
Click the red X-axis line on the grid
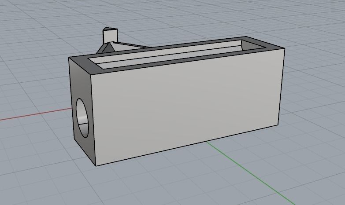pos(35,114)
